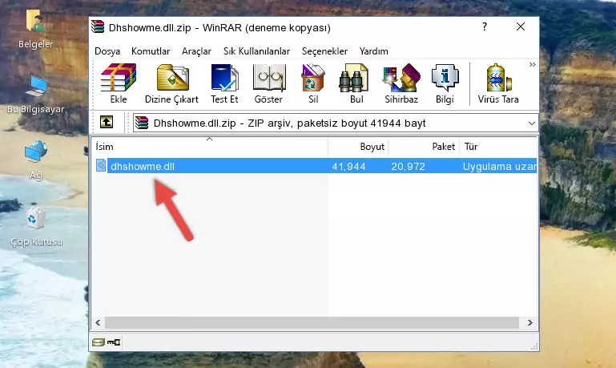Click Dizine Çıkart extract icon
Screen dimensions: 616x368
click(171, 83)
